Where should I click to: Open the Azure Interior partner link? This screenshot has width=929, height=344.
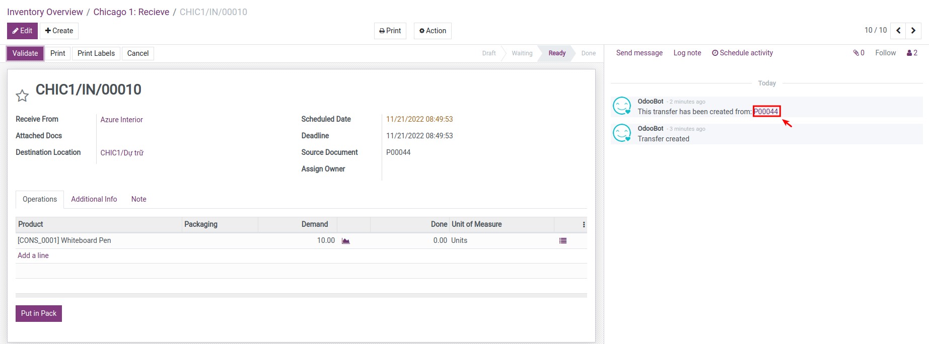121,120
